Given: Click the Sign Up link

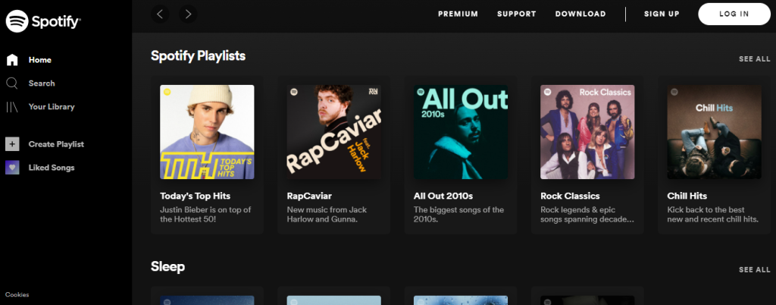Looking at the screenshot, I should coord(662,14).
